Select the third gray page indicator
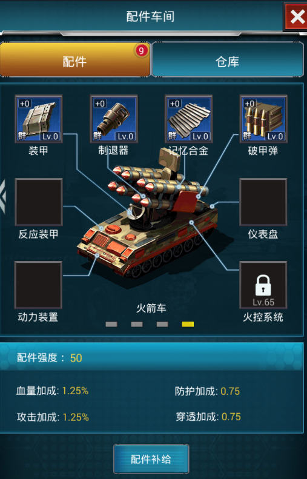The width and height of the screenshot is (307, 479). pos(162,324)
